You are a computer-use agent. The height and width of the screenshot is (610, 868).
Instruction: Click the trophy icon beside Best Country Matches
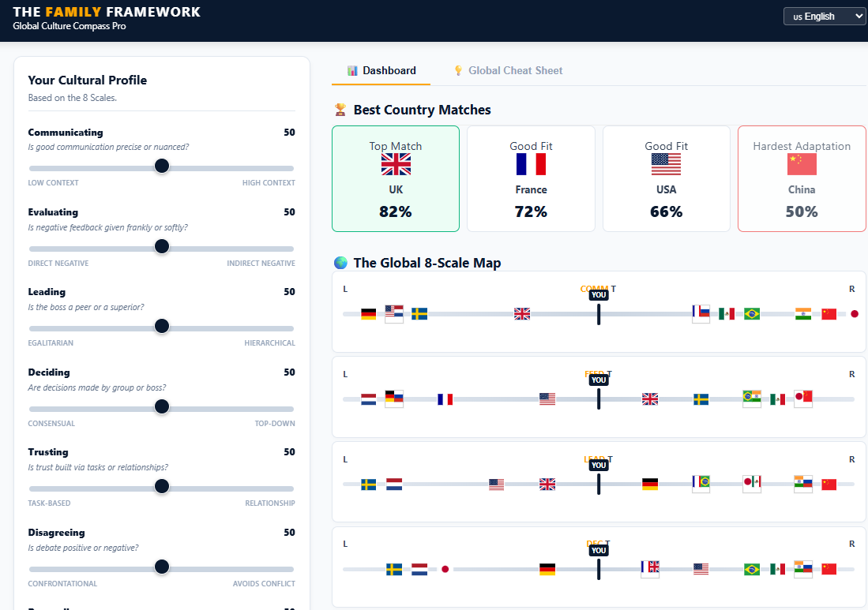[340, 110]
